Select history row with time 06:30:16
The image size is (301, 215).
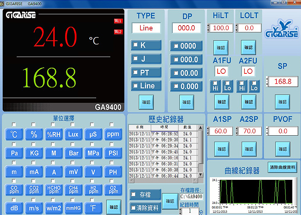pyautogui.click(x=163, y=158)
